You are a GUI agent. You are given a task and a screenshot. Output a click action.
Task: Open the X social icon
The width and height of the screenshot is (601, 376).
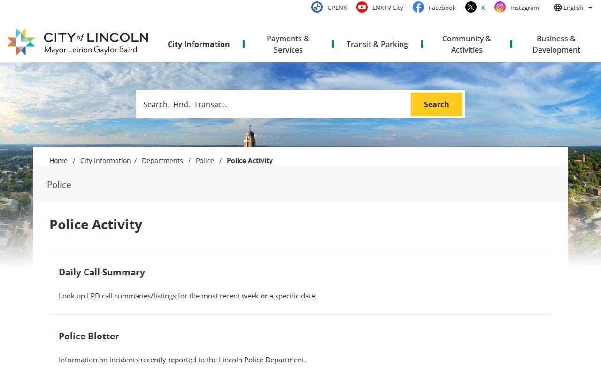[x=471, y=7]
